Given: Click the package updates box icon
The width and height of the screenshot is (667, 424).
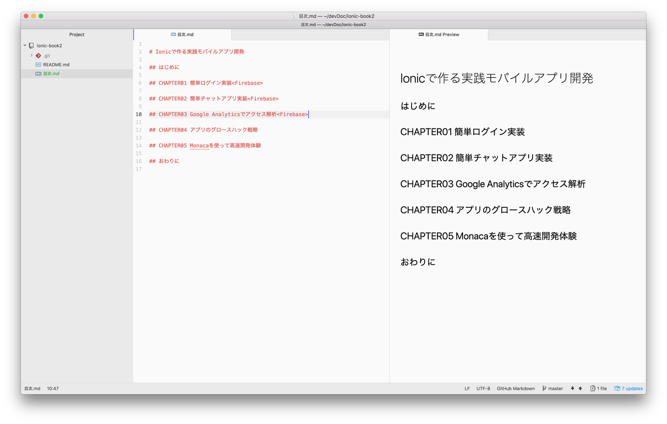Looking at the screenshot, I should point(617,388).
